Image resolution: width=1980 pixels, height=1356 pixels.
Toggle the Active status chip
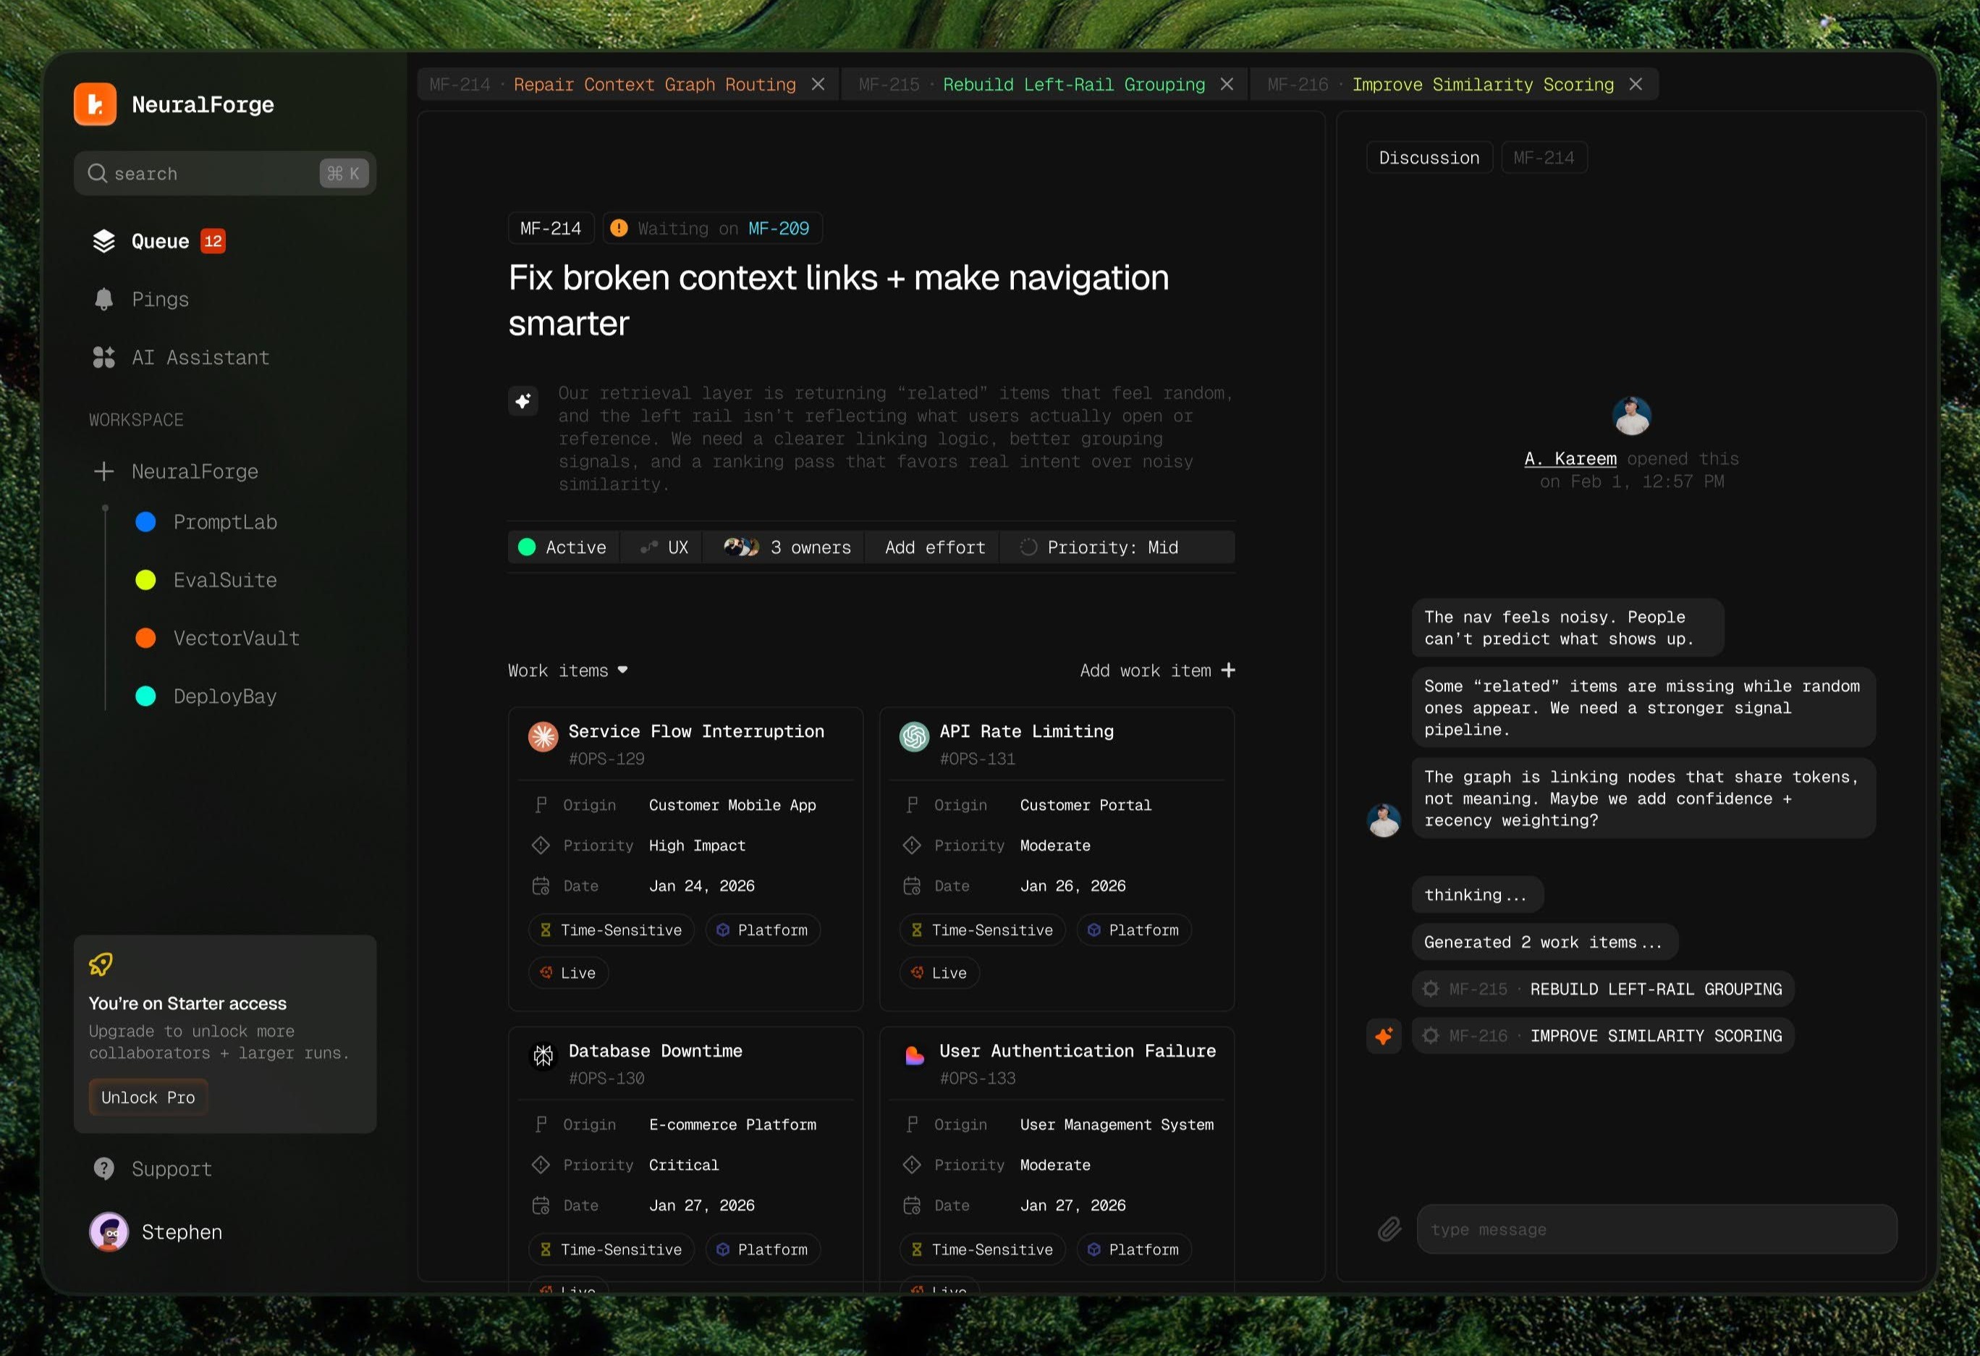(x=563, y=547)
